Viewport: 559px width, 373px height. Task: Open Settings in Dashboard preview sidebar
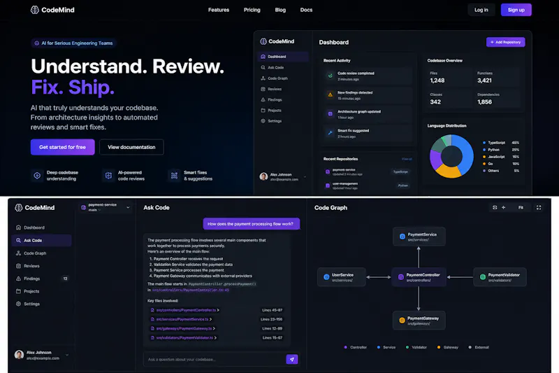click(282, 121)
